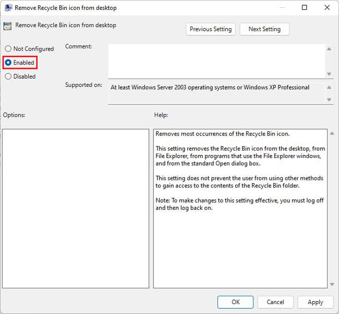
Task: Maximize the policy dialog window
Action: [305, 8]
